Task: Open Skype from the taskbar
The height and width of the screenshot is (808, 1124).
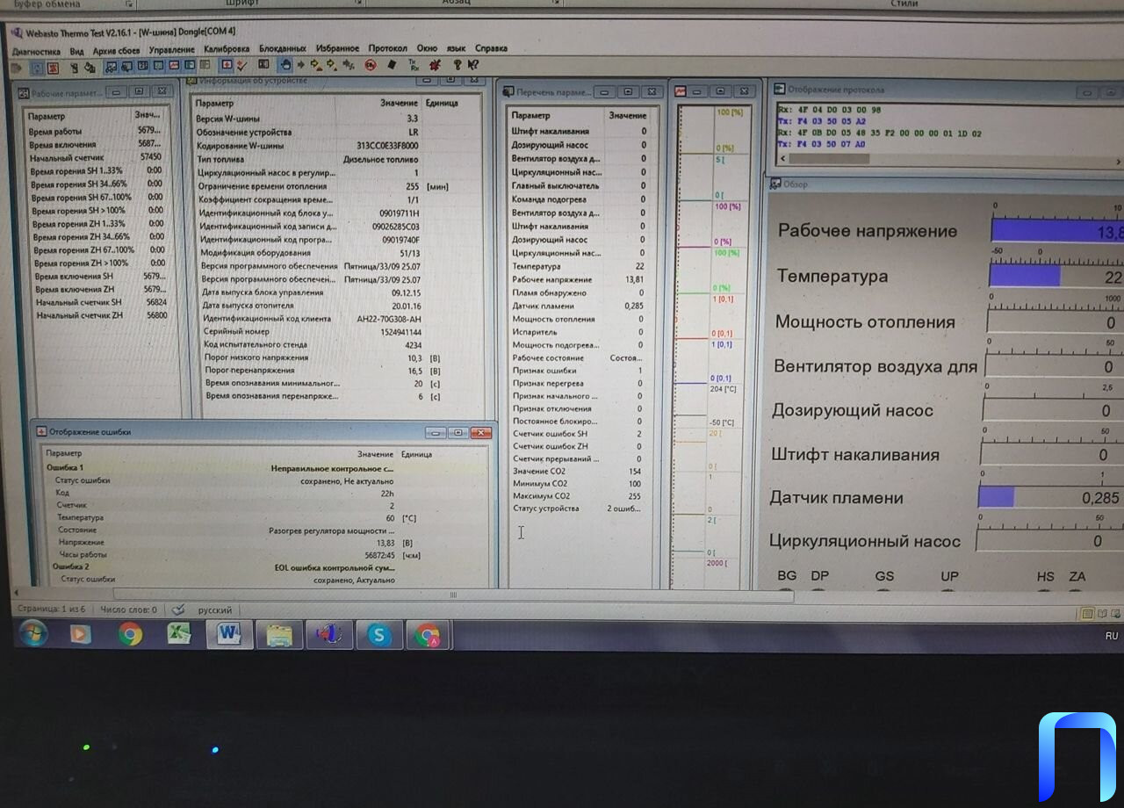Action: [x=379, y=634]
